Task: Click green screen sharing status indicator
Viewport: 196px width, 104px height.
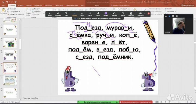Action: (98, 102)
